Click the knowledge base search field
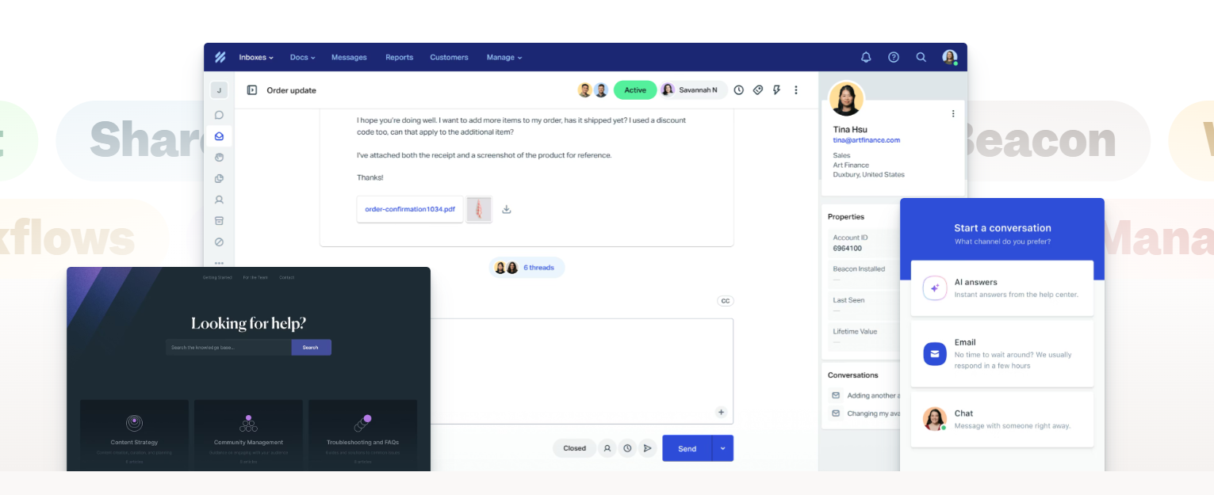 [228, 348]
